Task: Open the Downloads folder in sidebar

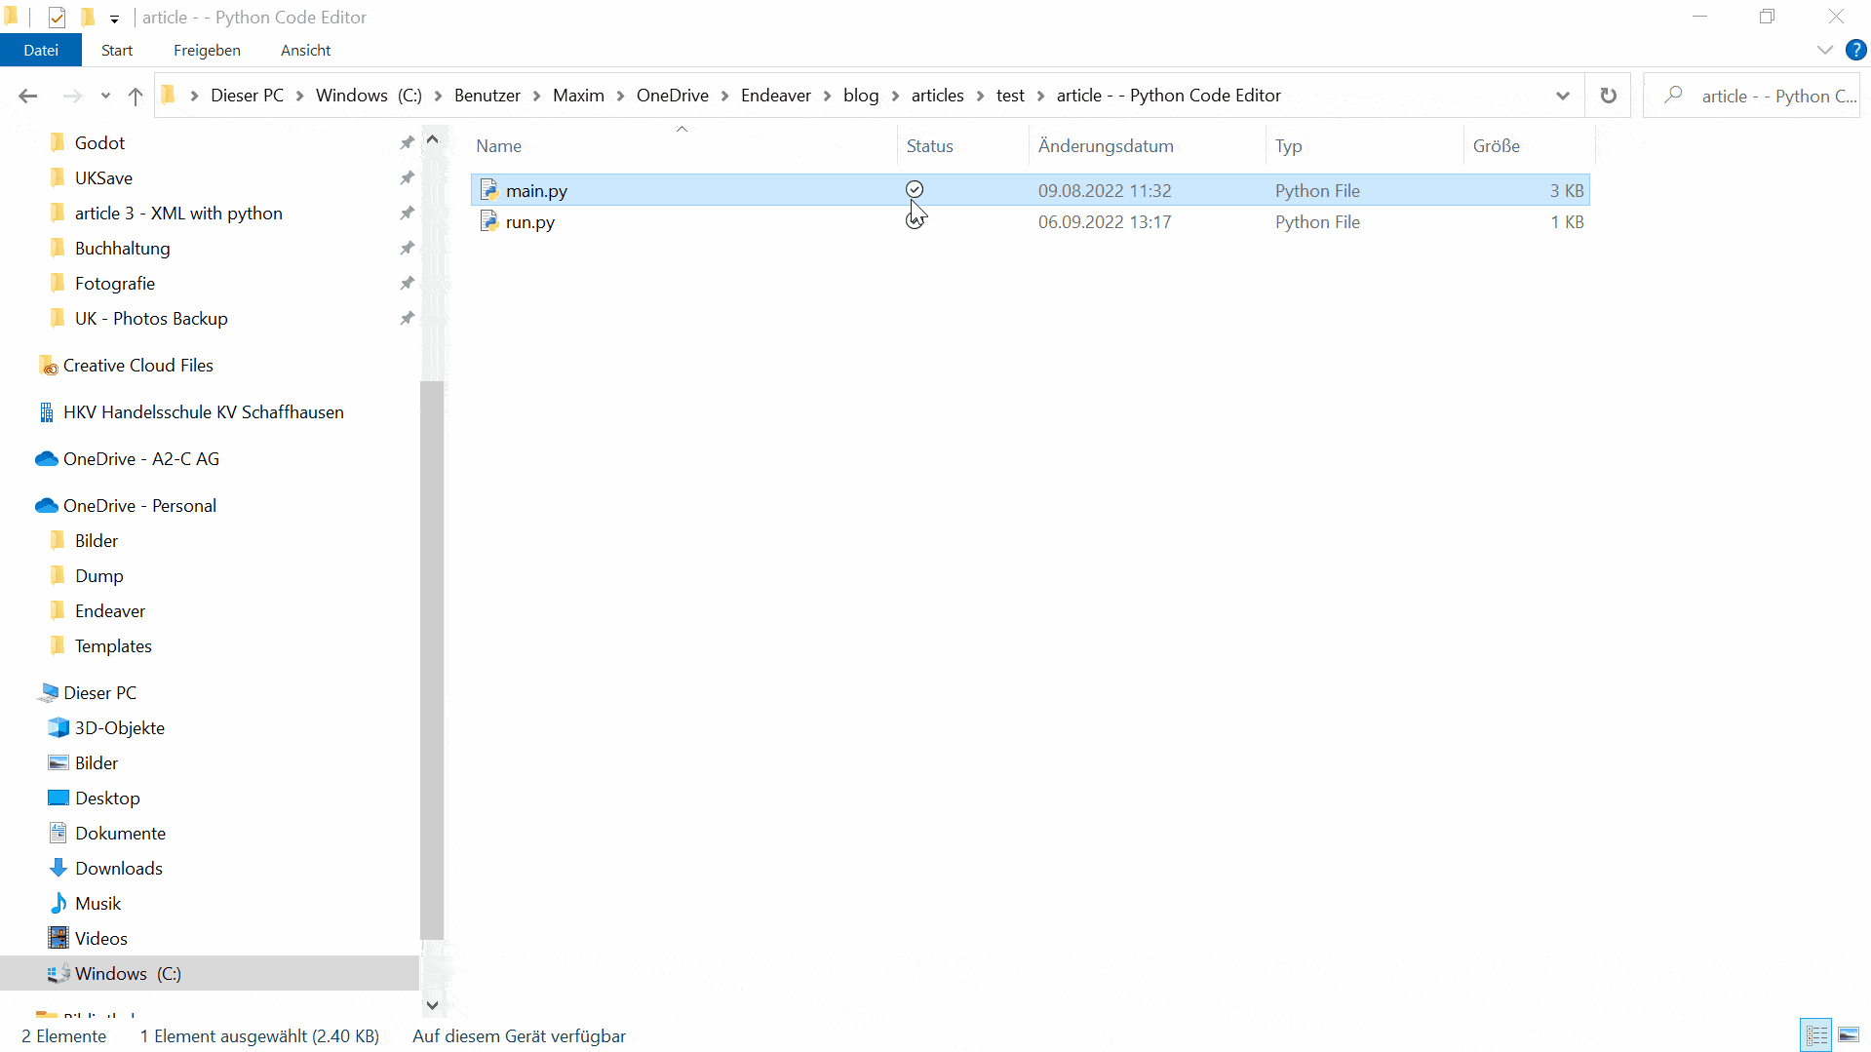Action: pyautogui.click(x=118, y=868)
